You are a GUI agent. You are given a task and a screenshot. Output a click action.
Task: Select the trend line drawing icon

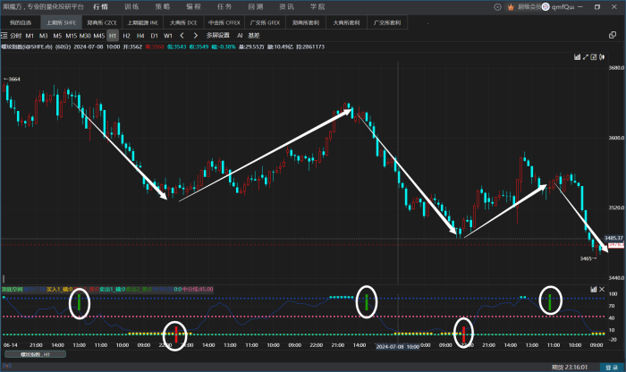586,57
